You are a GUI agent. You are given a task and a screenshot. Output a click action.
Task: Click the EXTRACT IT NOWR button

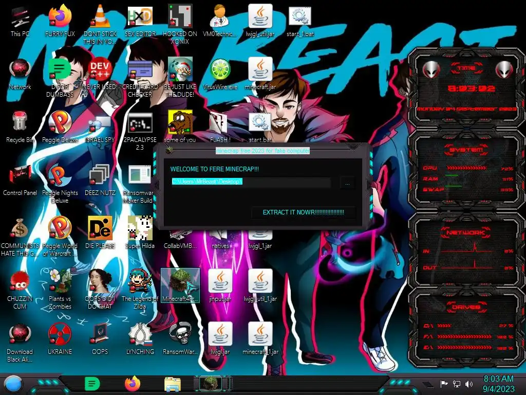coord(303,212)
